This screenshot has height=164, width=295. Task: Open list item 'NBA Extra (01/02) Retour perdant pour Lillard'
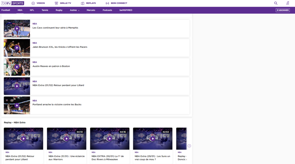point(58,85)
